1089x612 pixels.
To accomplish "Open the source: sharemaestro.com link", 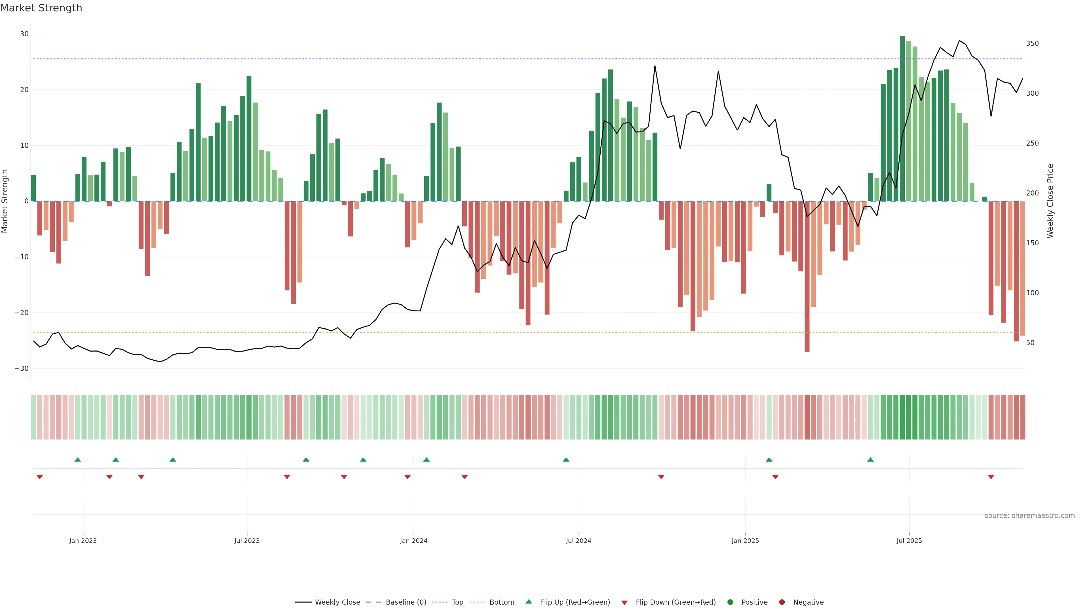I will (1029, 516).
